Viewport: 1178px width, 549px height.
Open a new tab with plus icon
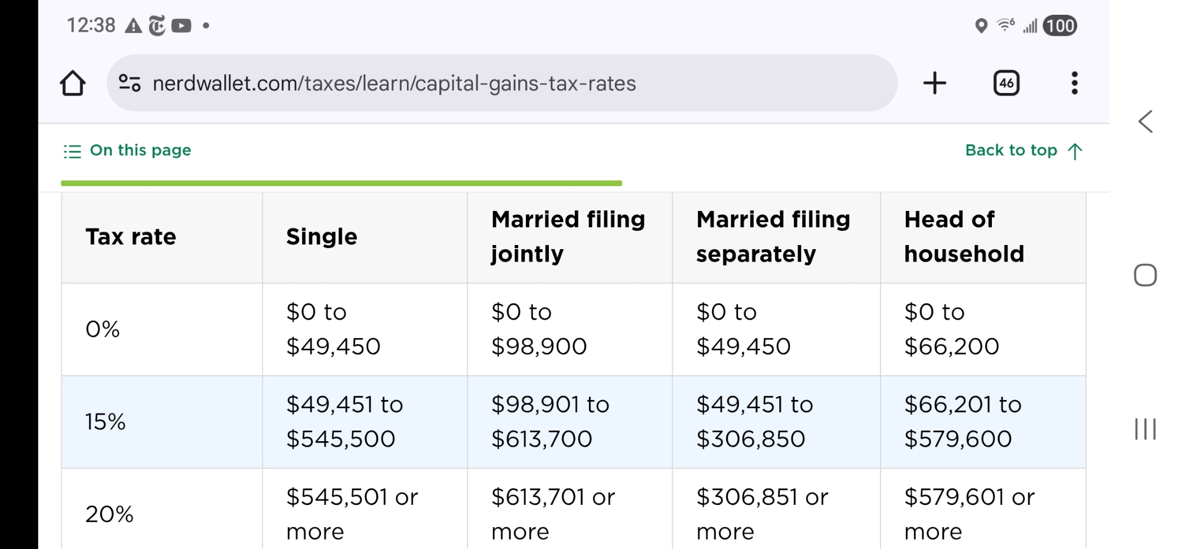tap(934, 83)
